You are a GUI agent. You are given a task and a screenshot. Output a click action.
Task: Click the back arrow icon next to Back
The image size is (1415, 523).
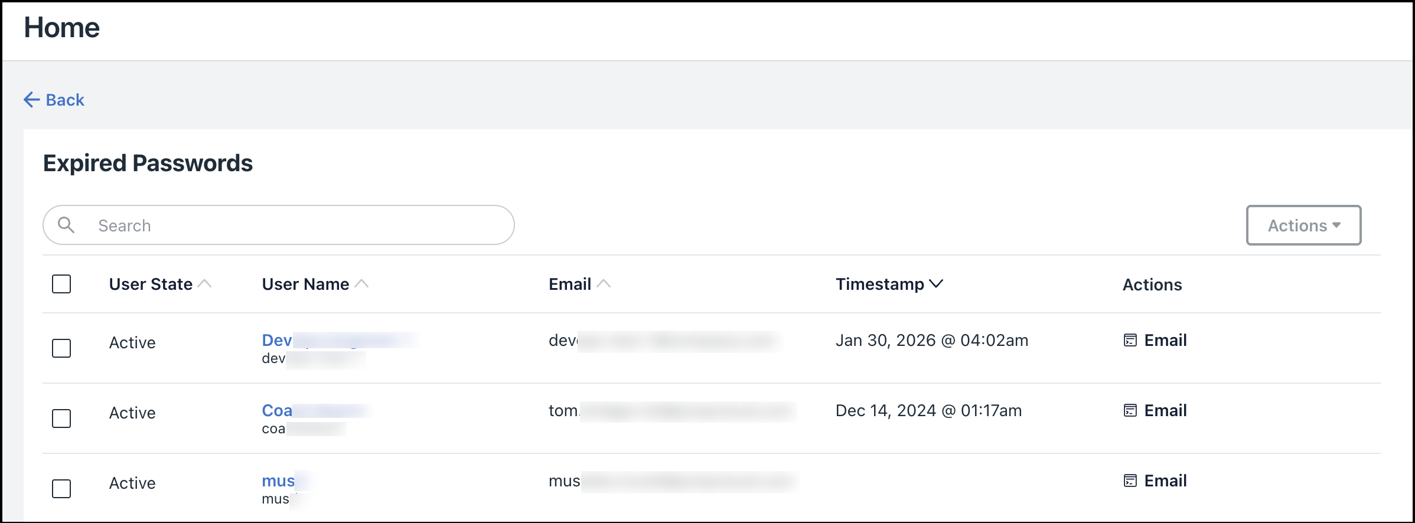coord(31,100)
